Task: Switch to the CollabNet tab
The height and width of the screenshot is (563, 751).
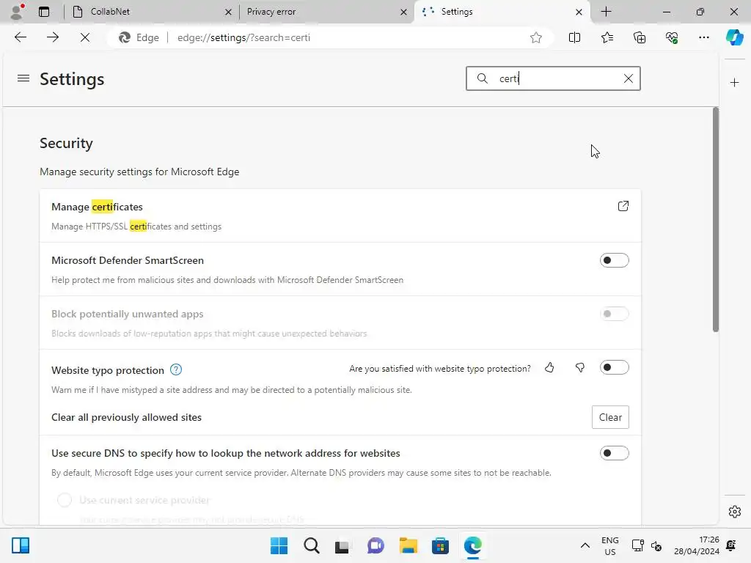Action: tap(153, 12)
